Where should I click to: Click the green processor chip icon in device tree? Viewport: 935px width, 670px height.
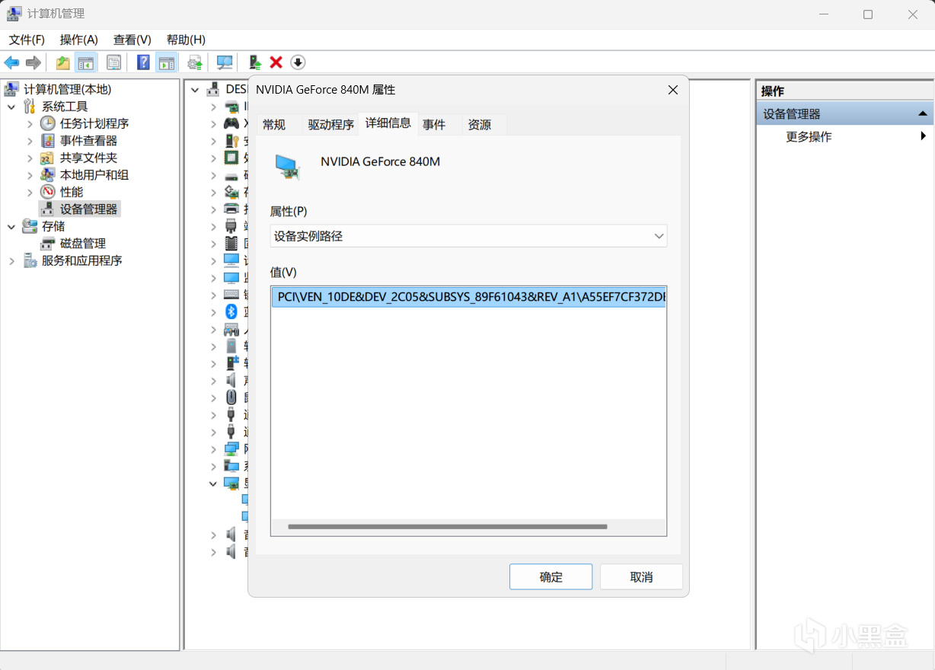click(x=231, y=158)
